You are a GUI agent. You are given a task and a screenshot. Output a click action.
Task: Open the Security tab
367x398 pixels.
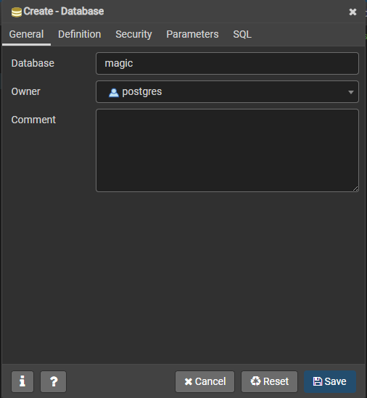[133, 34]
